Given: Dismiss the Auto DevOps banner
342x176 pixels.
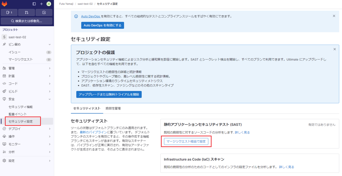Looking at the screenshot, I should pos(334,16).
